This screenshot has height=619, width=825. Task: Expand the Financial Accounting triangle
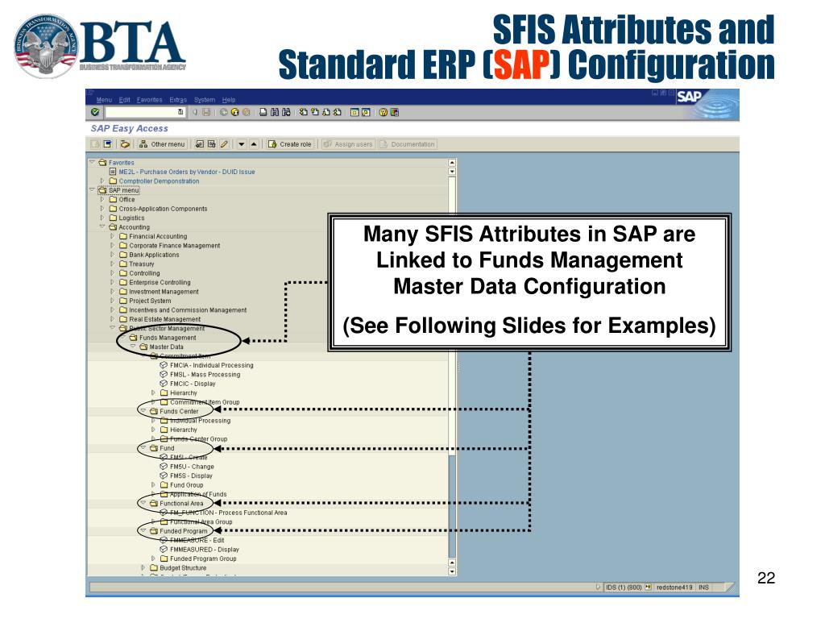click(112, 236)
